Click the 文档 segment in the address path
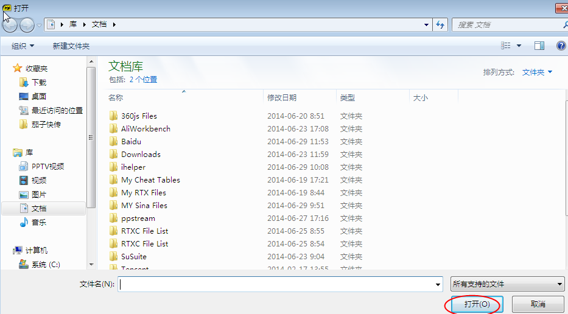This screenshot has height=314, width=568. [x=99, y=24]
